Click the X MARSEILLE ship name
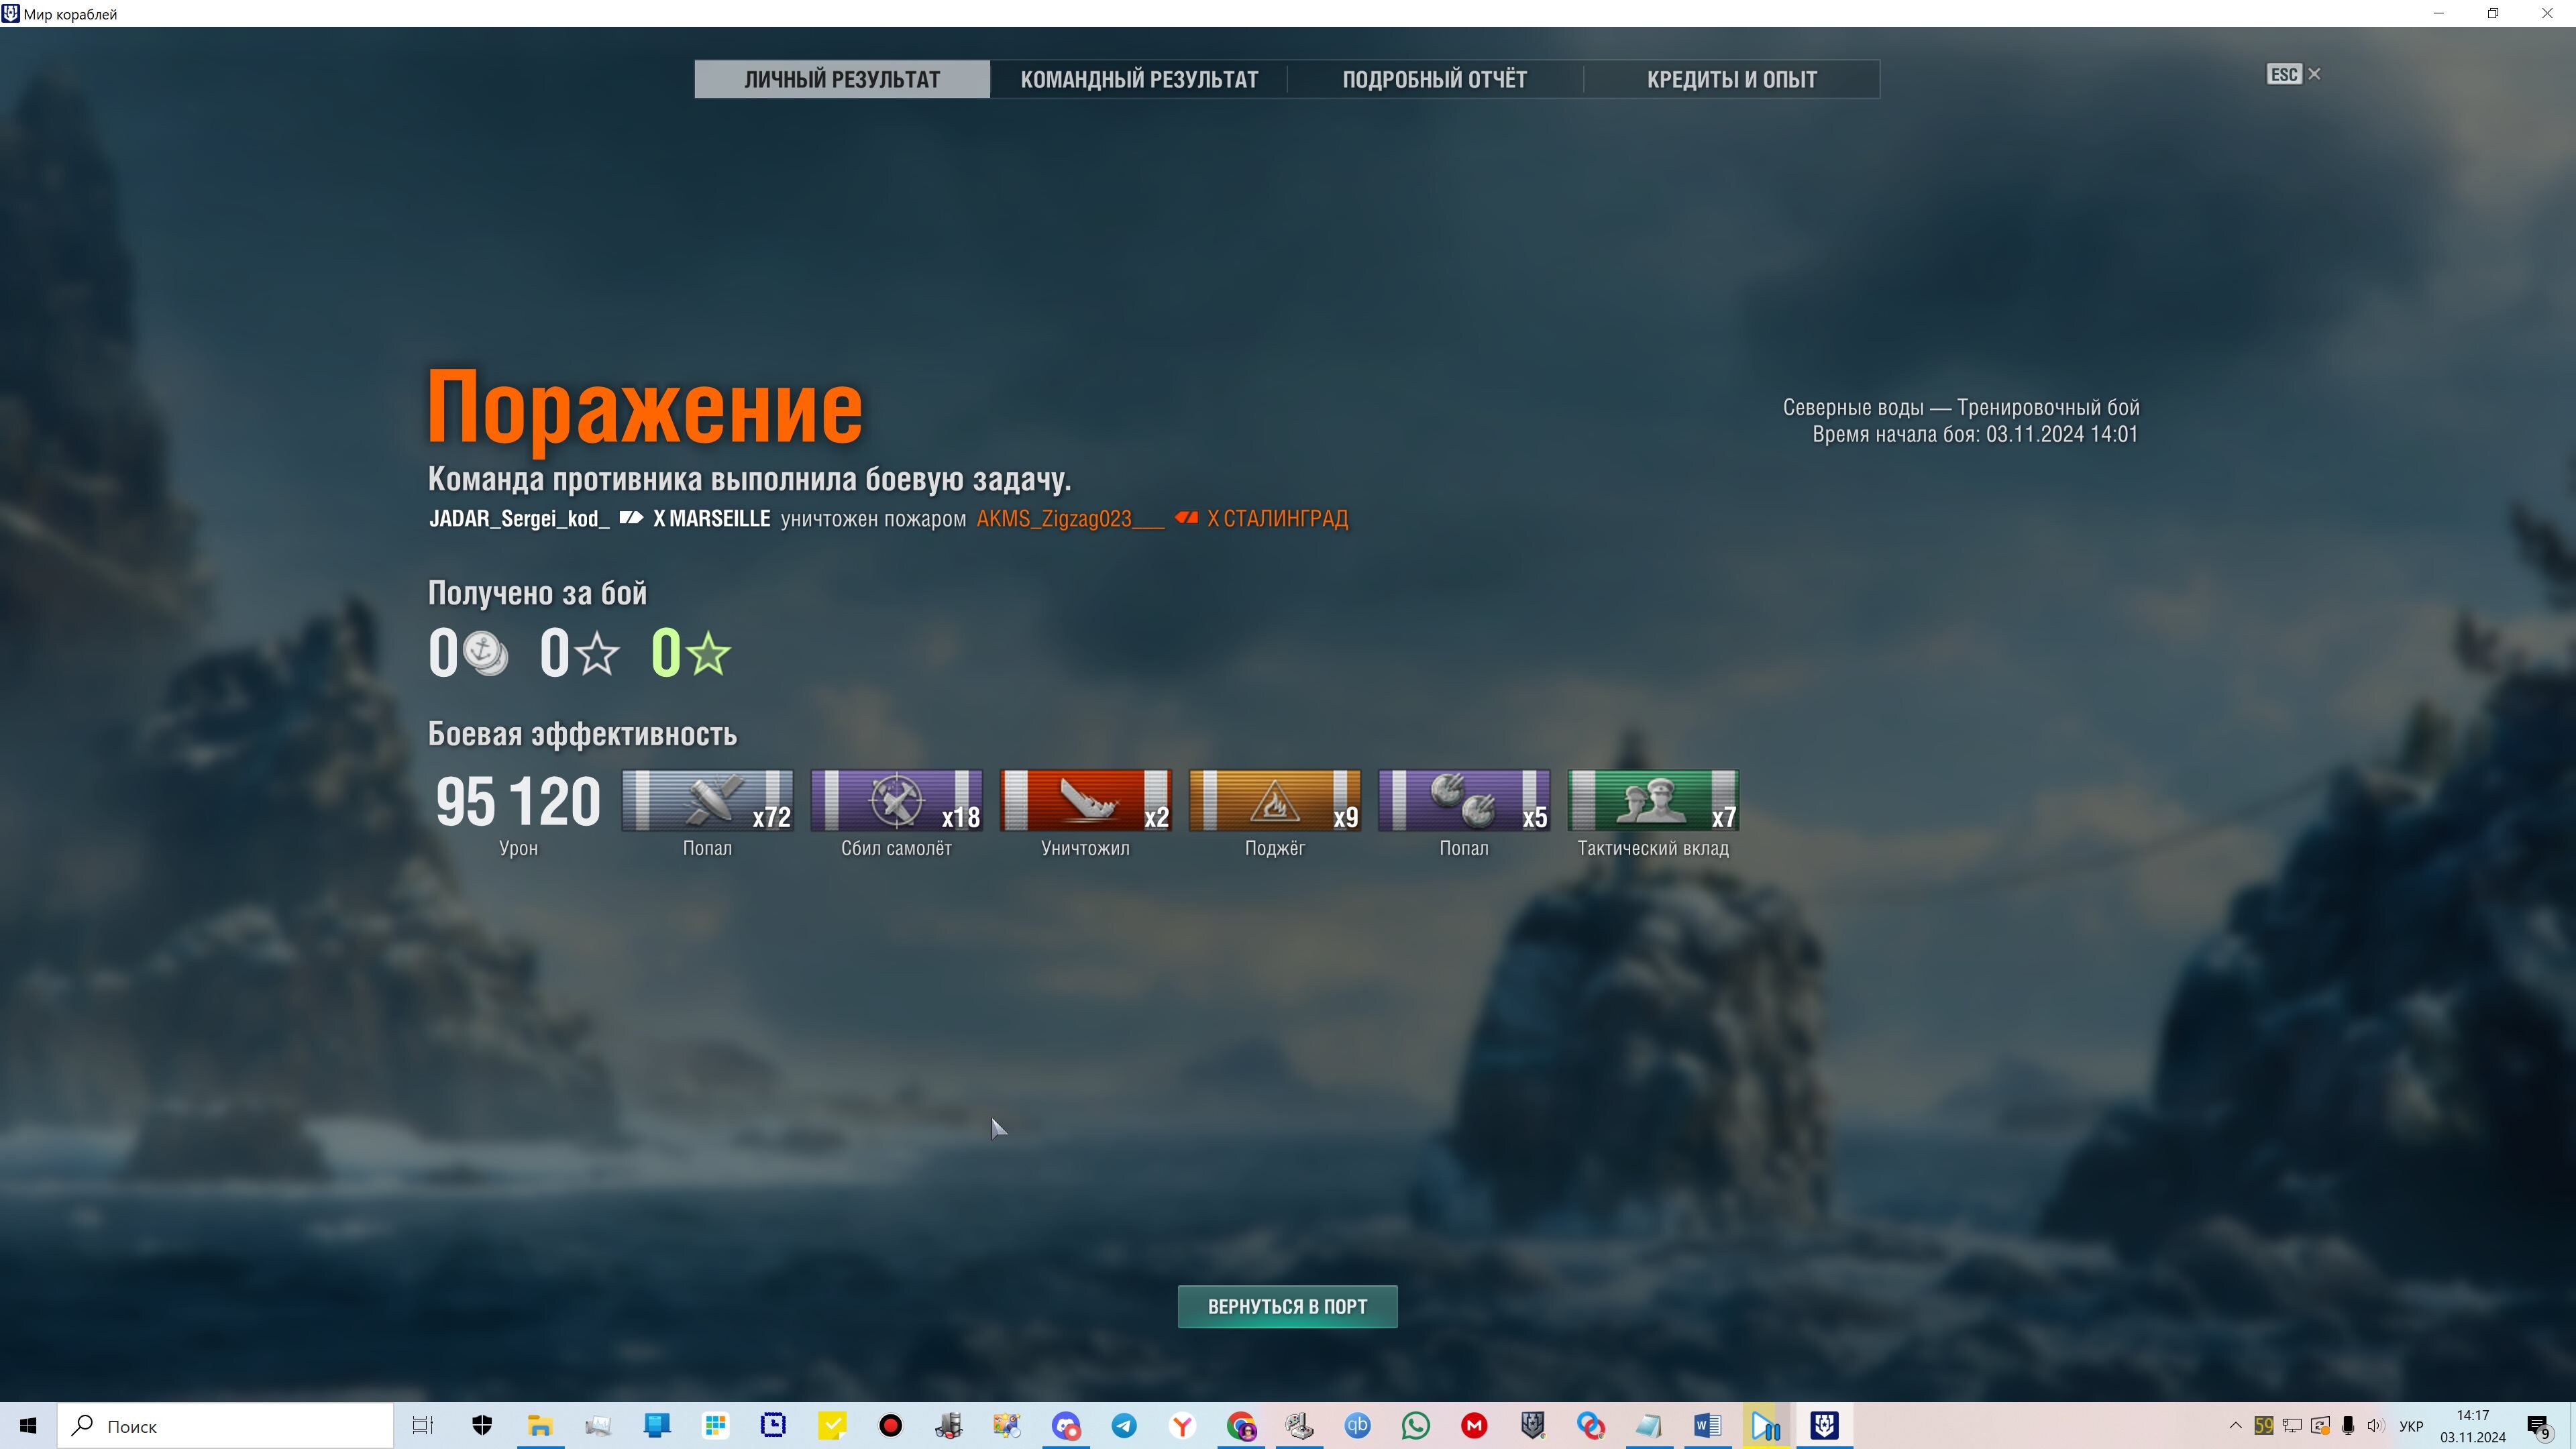The height and width of the screenshot is (1449, 2576). point(711,518)
